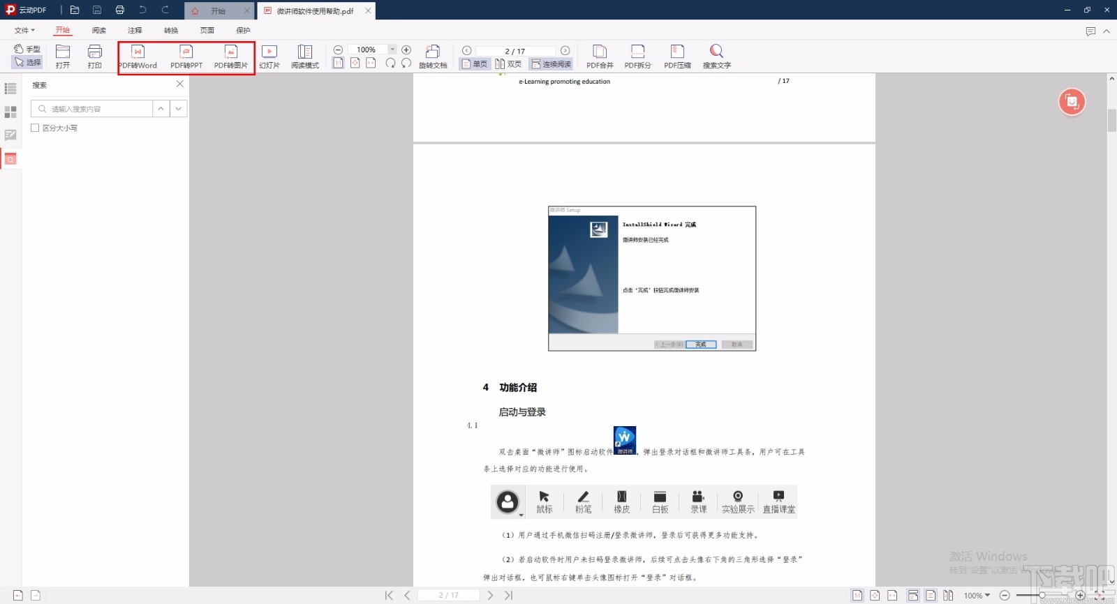Open status bar 100% zoom dropdown
Image resolution: width=1117 pixels, height=604 pixels.
[x=977, y=595]
